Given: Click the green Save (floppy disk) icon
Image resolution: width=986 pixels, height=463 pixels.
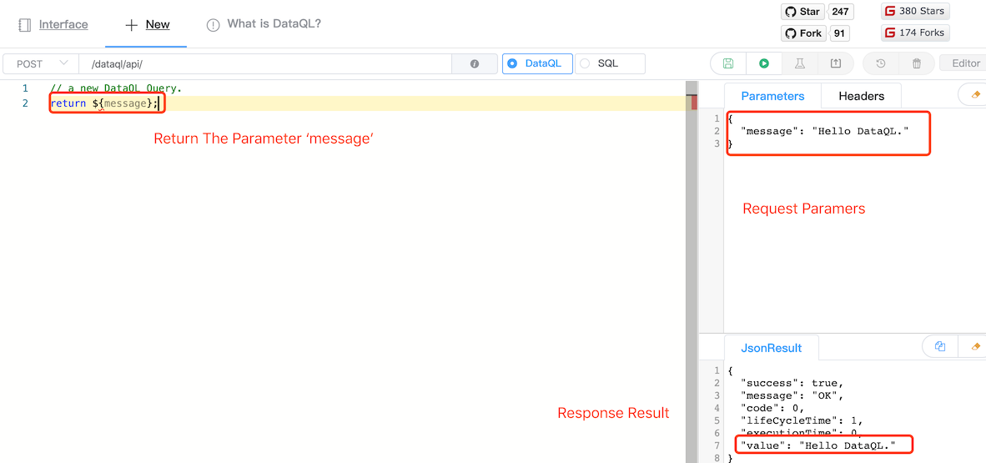Looking at the screenshot, I should pos(728,63).
